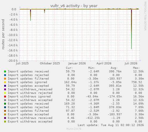
Task: Click the 'Min:' column header
Action: [92, 68]
